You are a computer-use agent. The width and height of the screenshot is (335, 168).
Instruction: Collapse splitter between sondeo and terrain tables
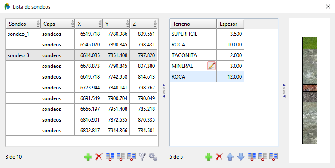(x=164, y=91)
